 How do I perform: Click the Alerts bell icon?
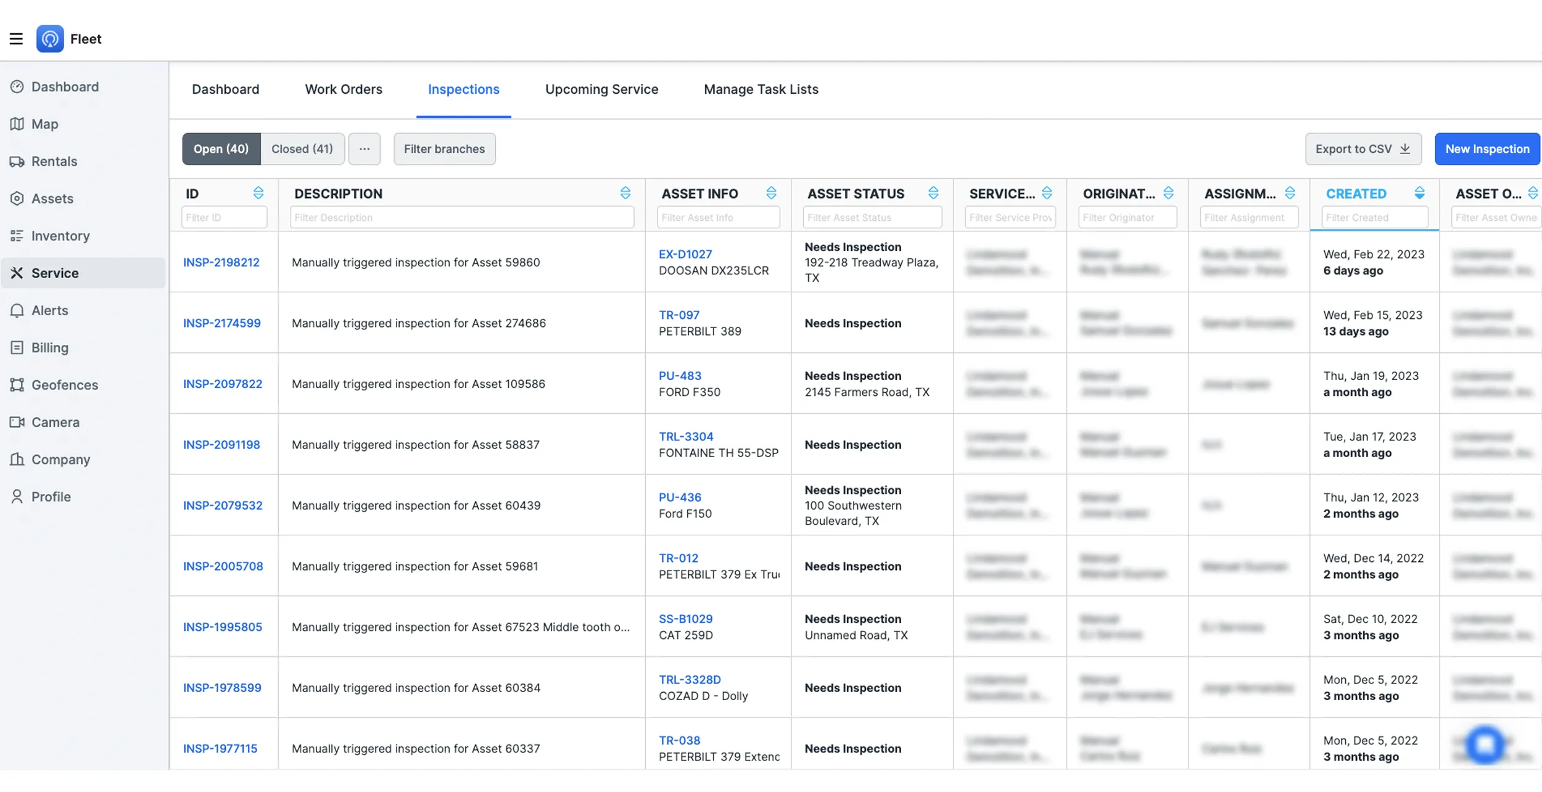pyautogui.click(x=17, y=310)
